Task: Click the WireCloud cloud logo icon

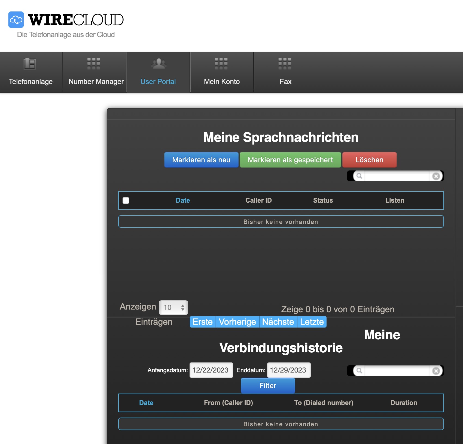Action: tap(16, 20)
